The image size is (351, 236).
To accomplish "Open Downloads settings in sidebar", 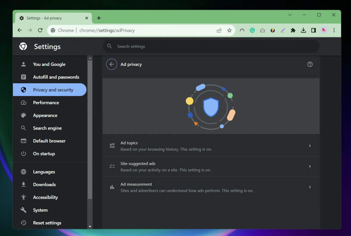I will (50, 184).
